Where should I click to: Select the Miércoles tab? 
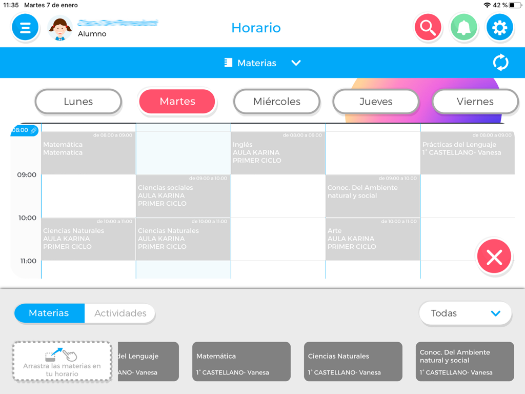pyautogui.click(x=276, y=102)
